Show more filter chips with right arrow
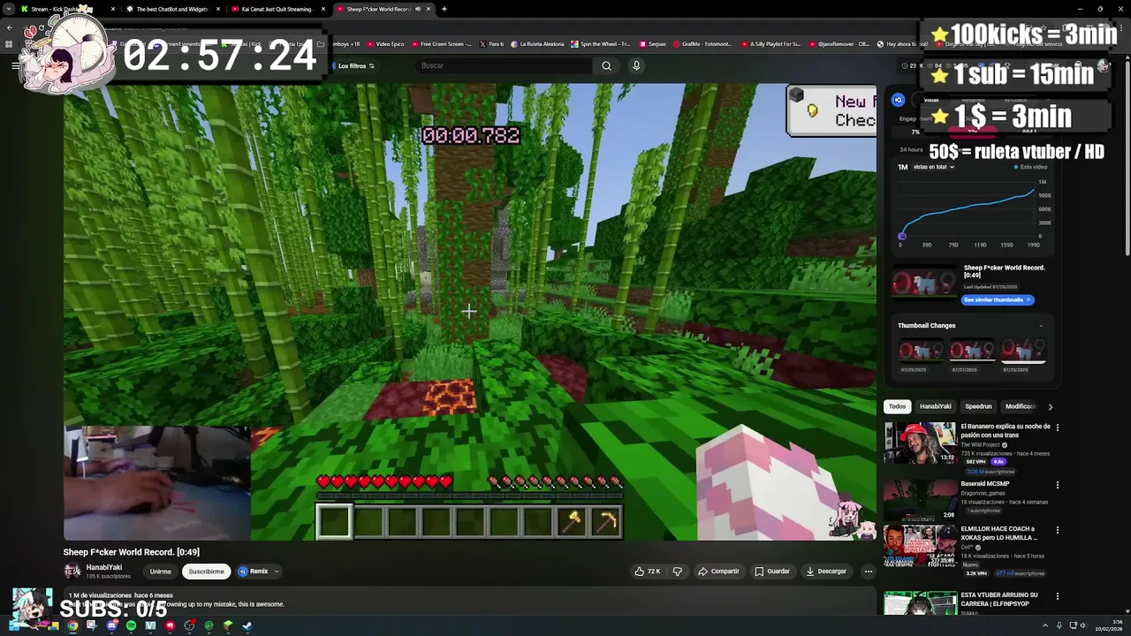The height and width of the screenshot is (636, 1131). [x=1050, y=406]
